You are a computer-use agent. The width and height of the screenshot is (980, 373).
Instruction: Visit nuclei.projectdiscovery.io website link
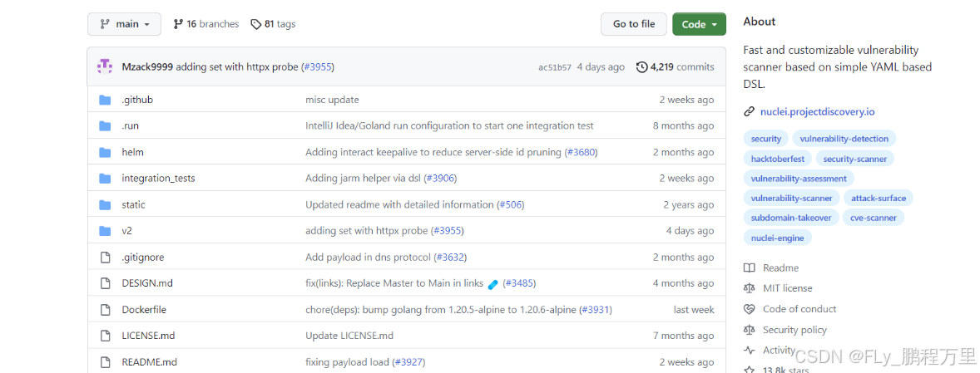(817, 112)
